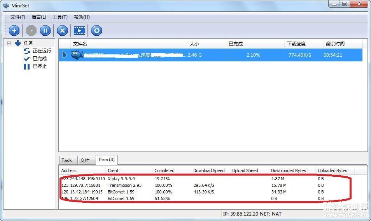Viewport: 371px width, 221px height.
Task: Click the Uploaded Bytes column header
Action: tap(335, 171)
